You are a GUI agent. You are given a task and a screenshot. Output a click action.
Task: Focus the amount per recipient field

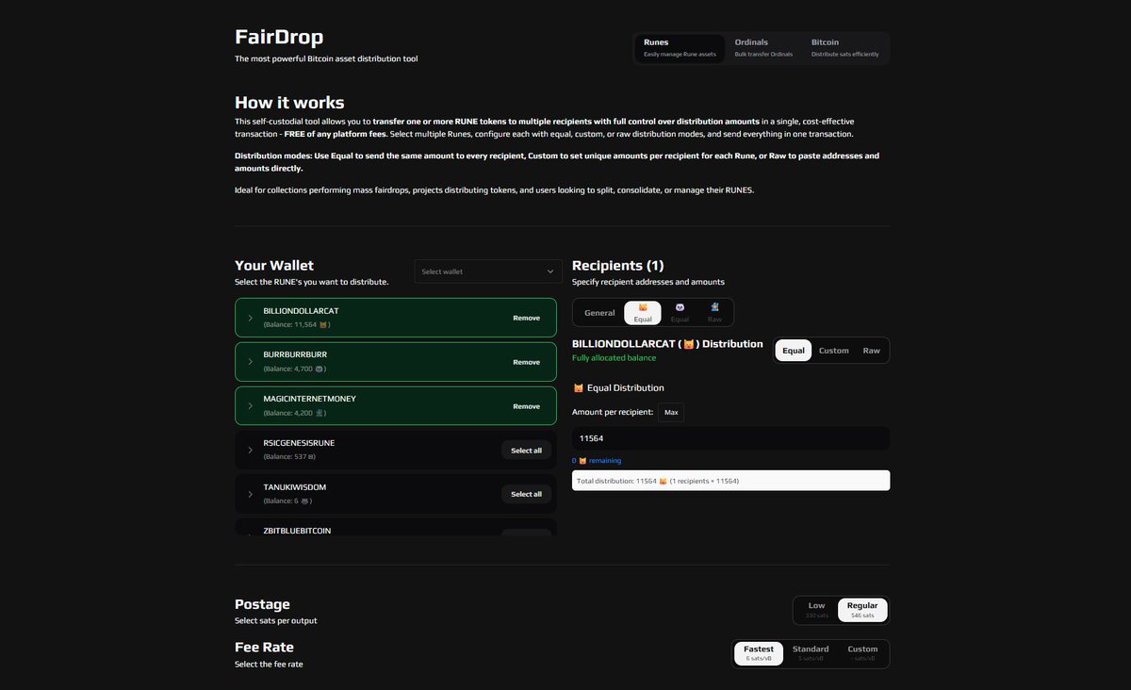pyautogui.click(x=730, y=438)
